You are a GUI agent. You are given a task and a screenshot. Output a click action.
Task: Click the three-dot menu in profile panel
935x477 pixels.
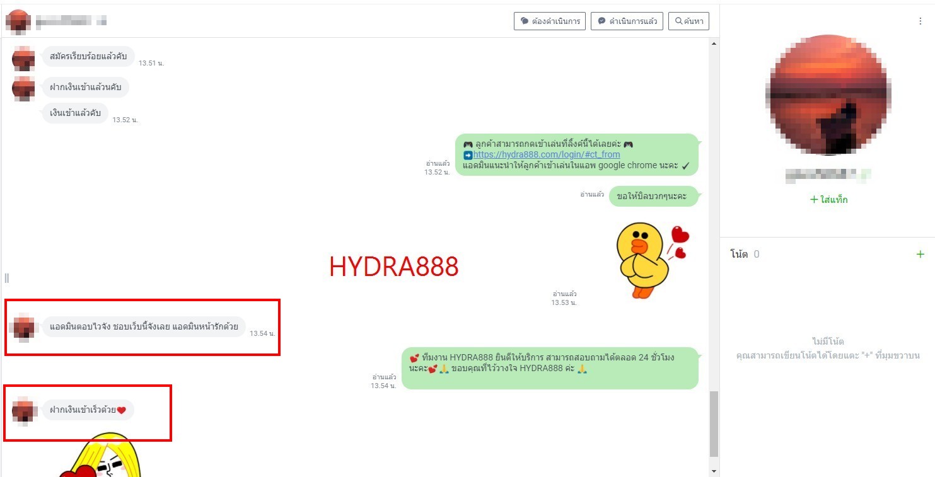tap(920, 21)
